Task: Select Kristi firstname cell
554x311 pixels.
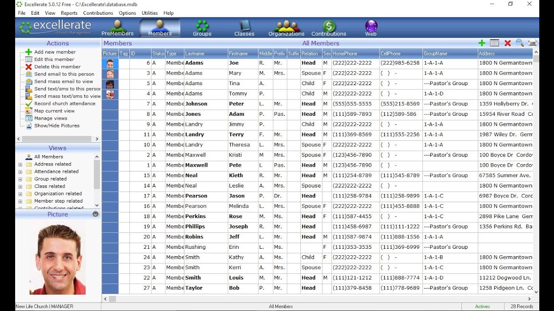Action: point(243,155)
